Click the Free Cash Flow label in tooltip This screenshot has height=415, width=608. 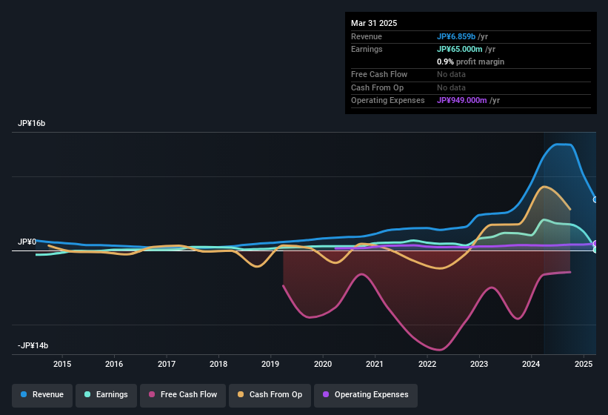coord(379,74)
